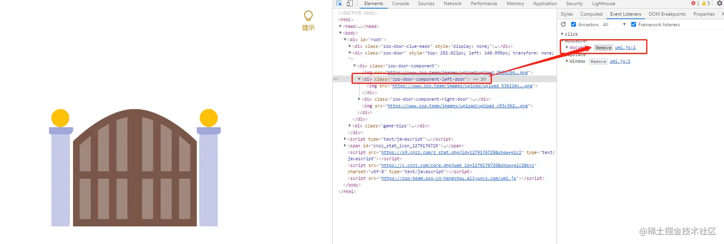Open the Memory tab
724x244 pixels.
pos(515,3)
